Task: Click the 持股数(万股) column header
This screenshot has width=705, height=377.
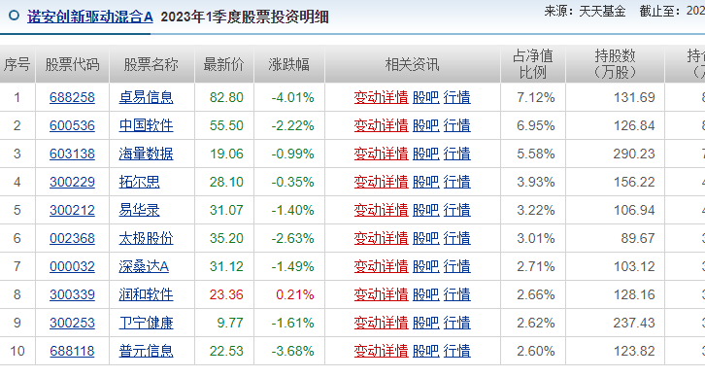Action: (615, 64)
